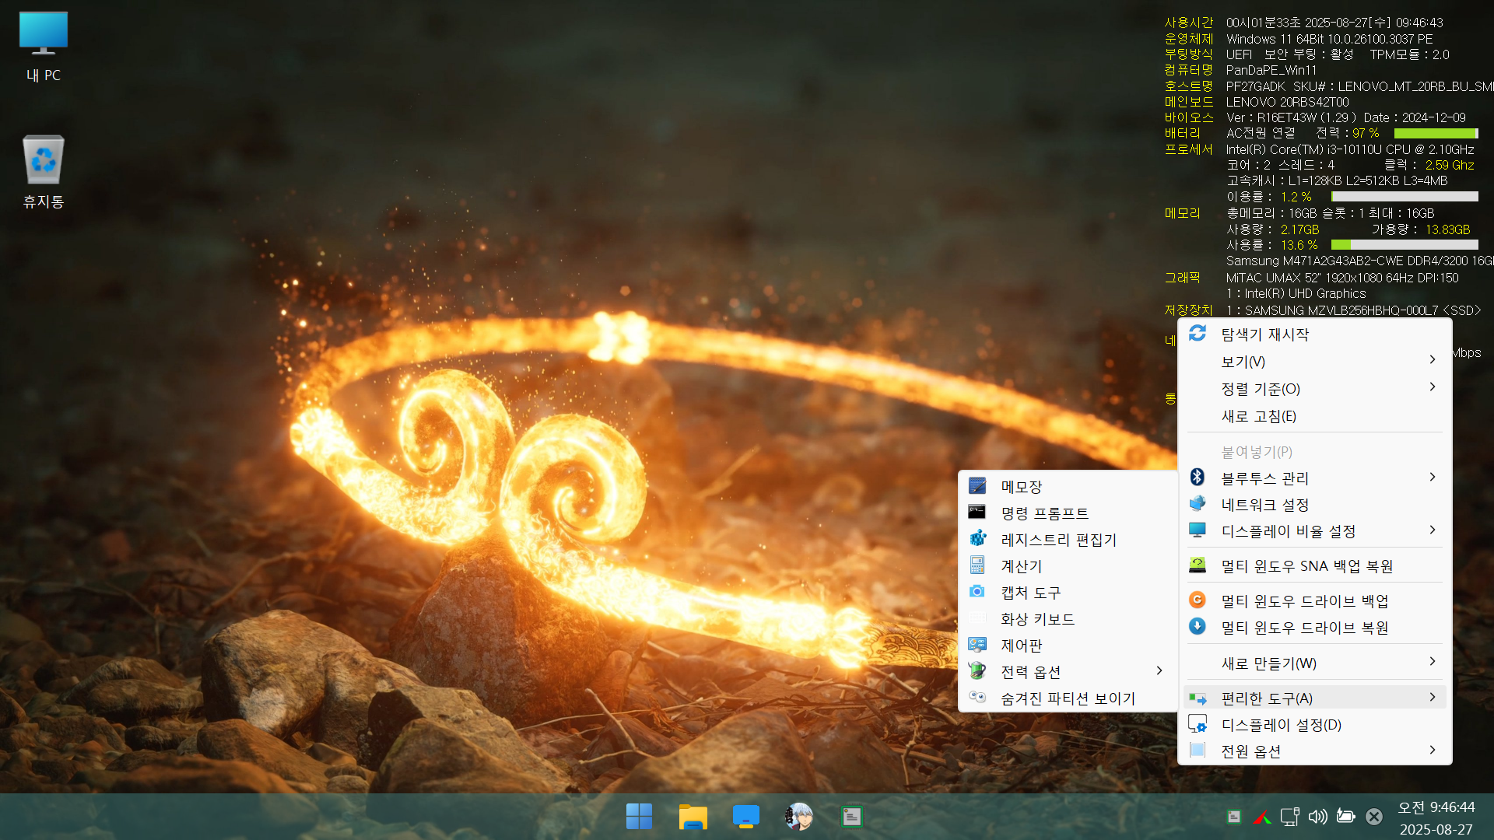Screen dimensions: 1494x840
Task: Open the Windows Start button on taskbar
Action: [x=639, y=817]
